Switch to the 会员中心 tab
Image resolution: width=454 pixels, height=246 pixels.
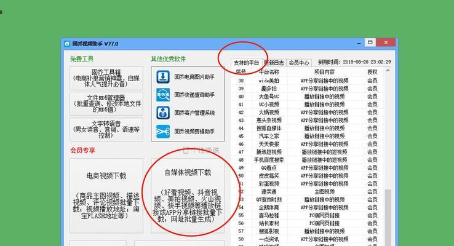(299, 63)
